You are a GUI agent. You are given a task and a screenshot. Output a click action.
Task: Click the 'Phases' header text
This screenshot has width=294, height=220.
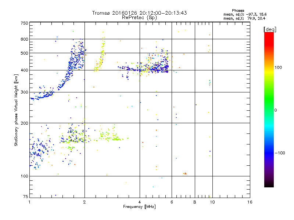point(238,11)
